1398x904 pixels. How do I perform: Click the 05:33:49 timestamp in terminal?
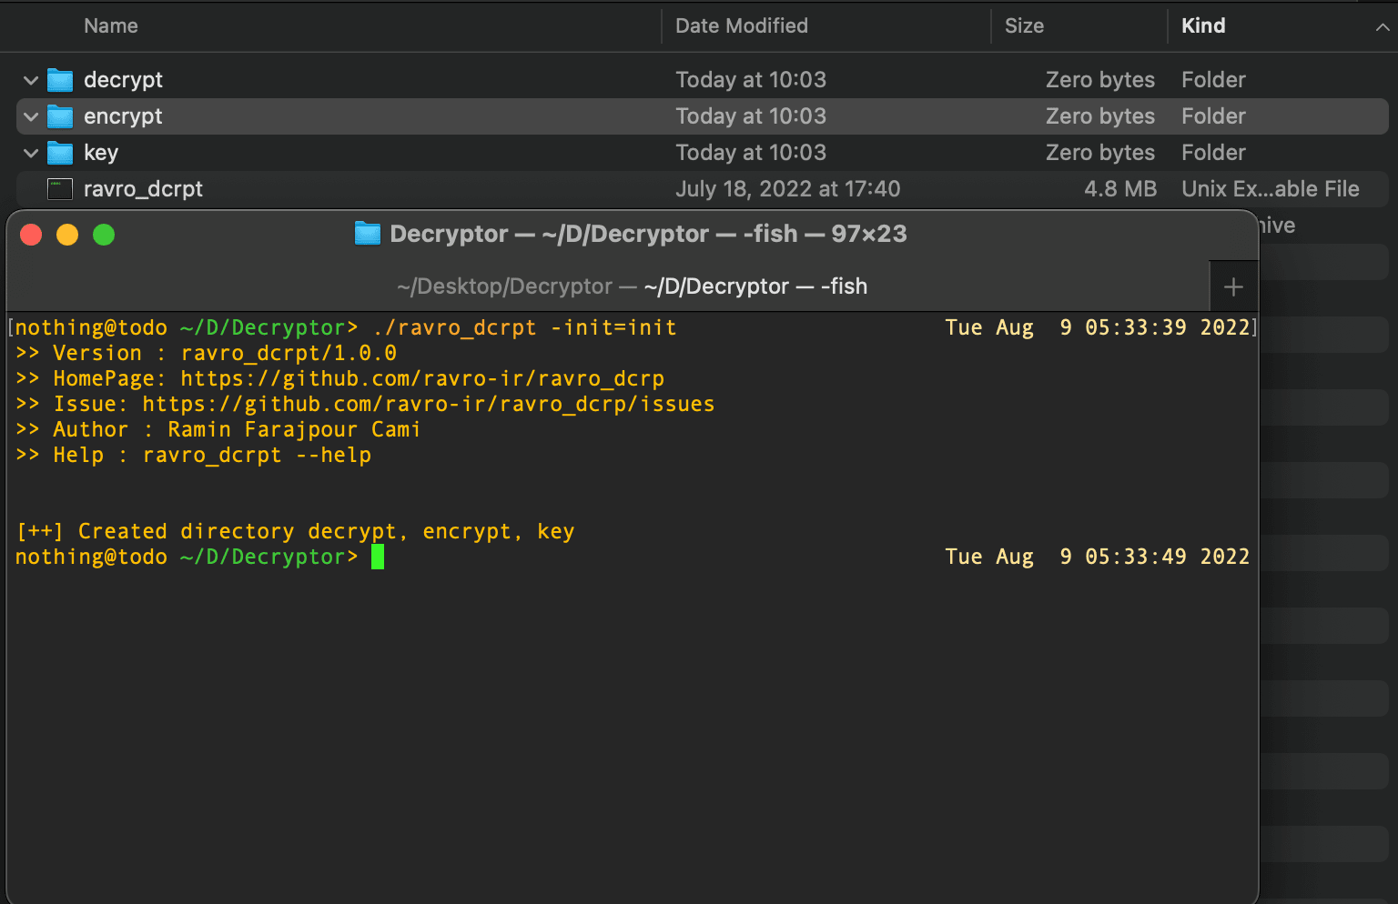click(1136, 557)
